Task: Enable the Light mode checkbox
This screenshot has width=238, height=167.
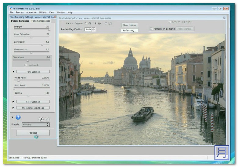Action: [x=25, y=65]
